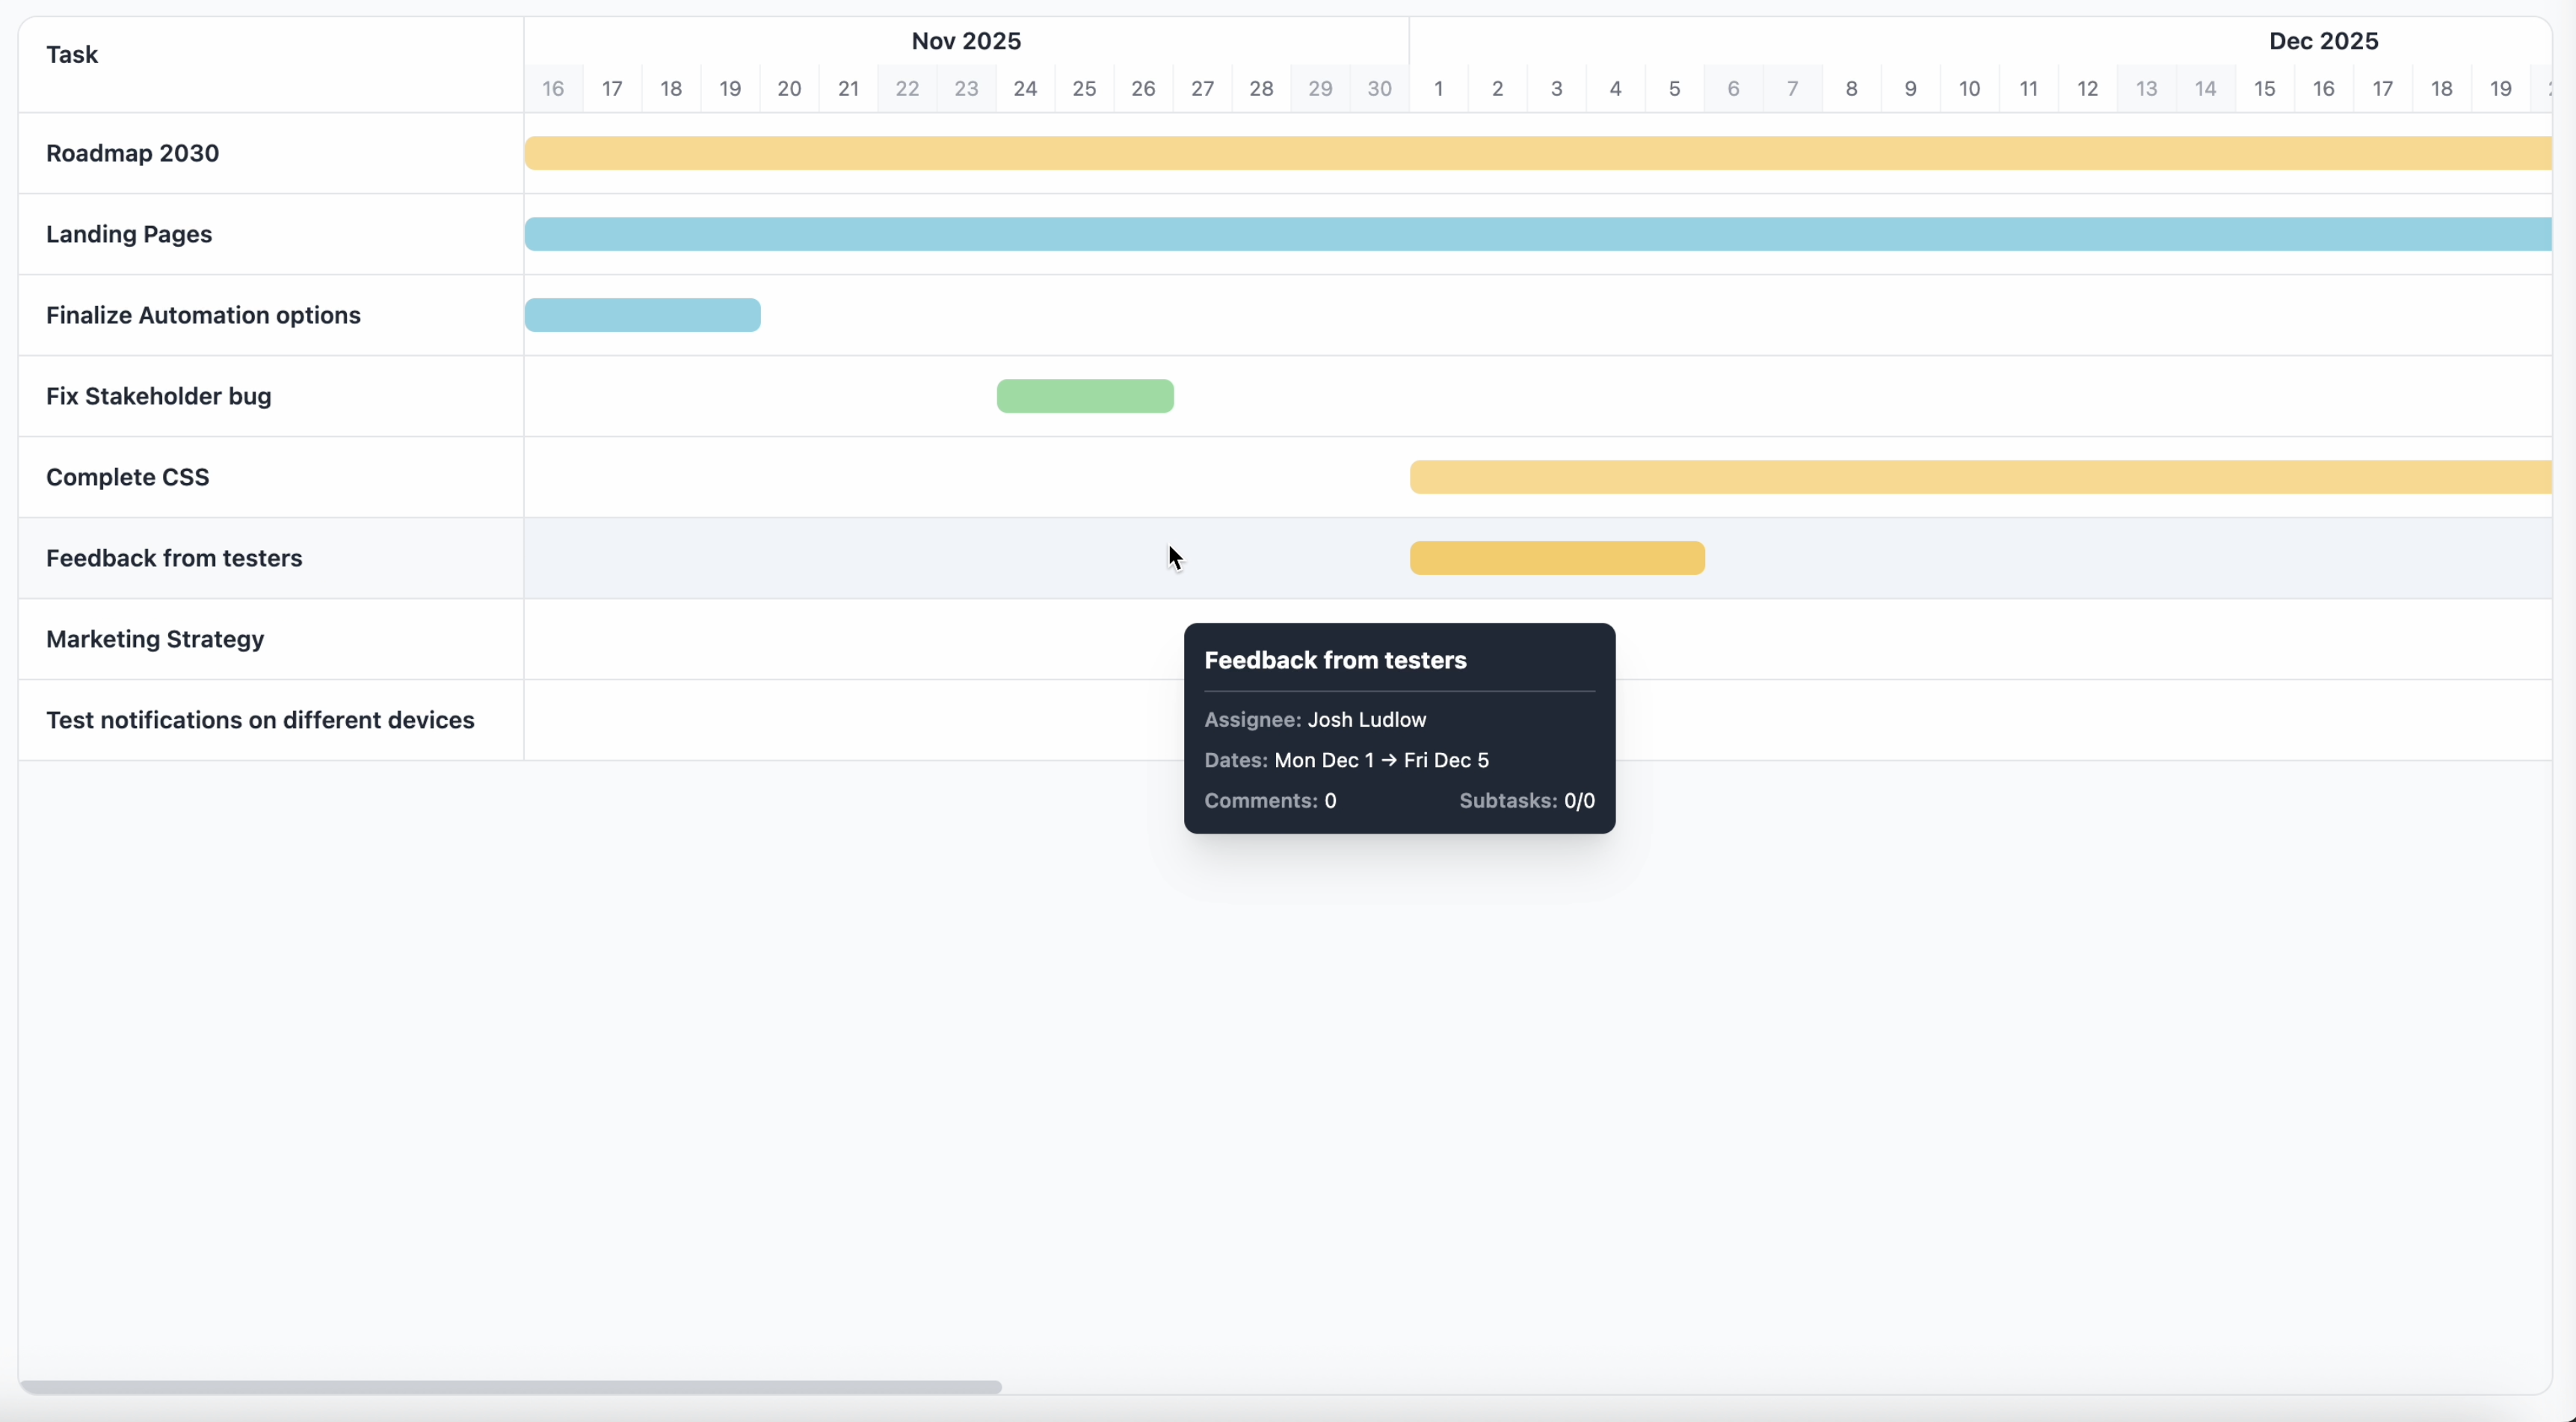Click the Finalize Automation options bar

pos(642,315)
